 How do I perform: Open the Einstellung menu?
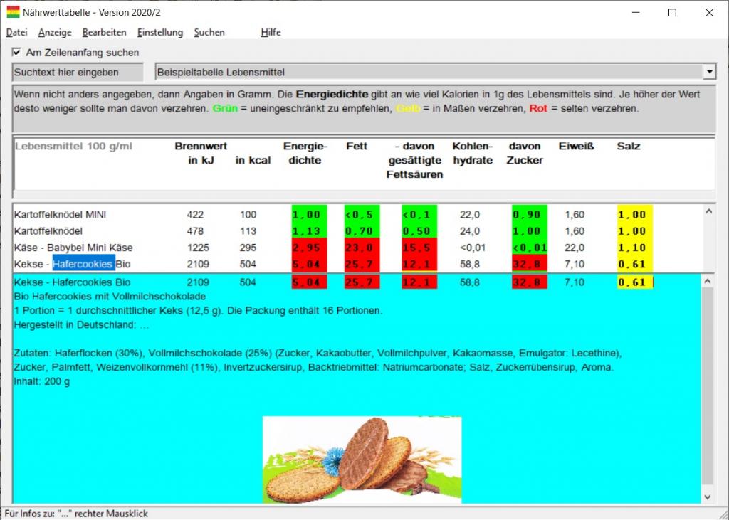160,33
